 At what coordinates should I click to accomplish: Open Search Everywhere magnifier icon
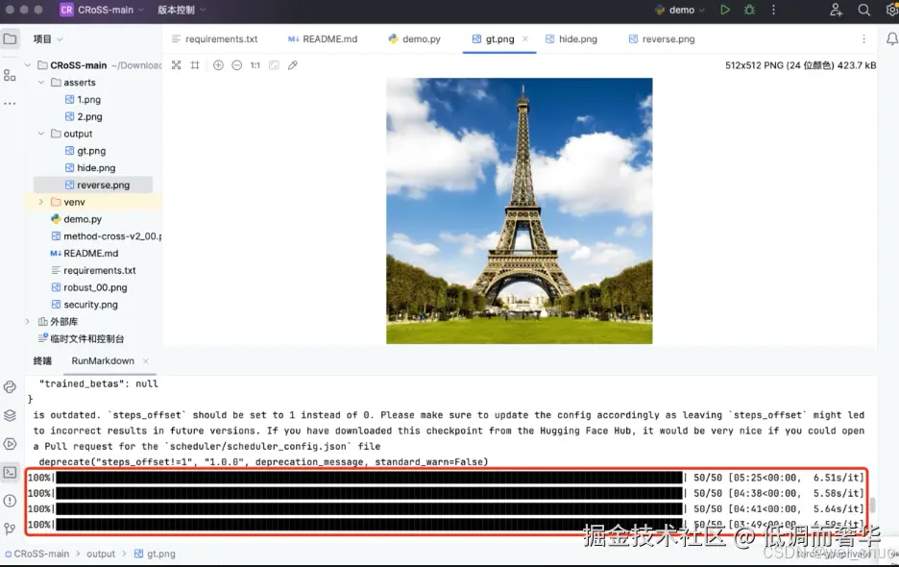pos(863,10)
